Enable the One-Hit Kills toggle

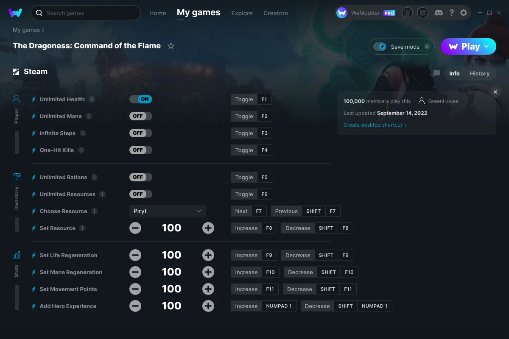pos(141,150)
